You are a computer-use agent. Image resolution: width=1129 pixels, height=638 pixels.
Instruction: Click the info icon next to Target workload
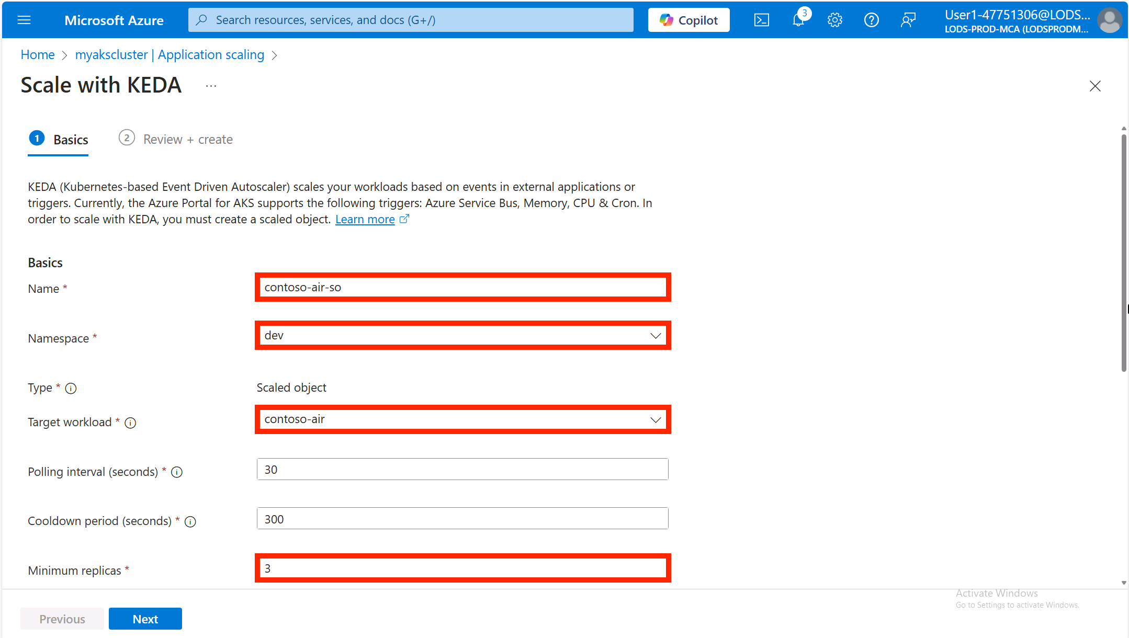(x=130, y=423)
